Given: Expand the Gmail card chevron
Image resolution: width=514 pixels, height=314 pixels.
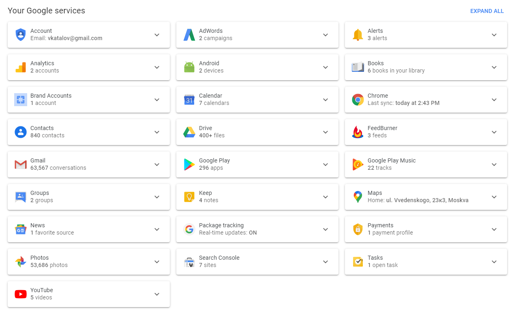Looking at the screenshot, I should (x=157, y=164).
